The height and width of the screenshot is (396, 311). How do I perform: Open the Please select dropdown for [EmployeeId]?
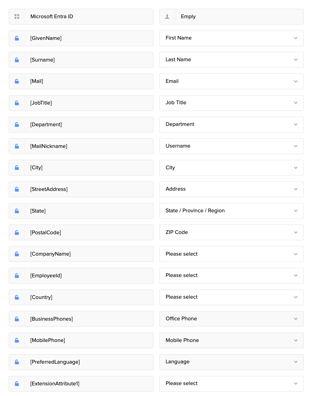[231, 276]
